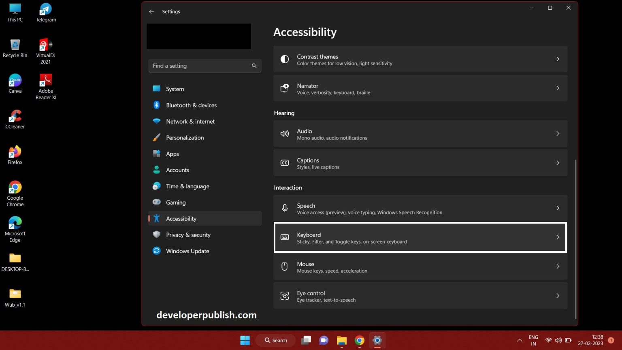Expand the Mouse settings chevron
The image size is (622, 350).
point(558,267)
